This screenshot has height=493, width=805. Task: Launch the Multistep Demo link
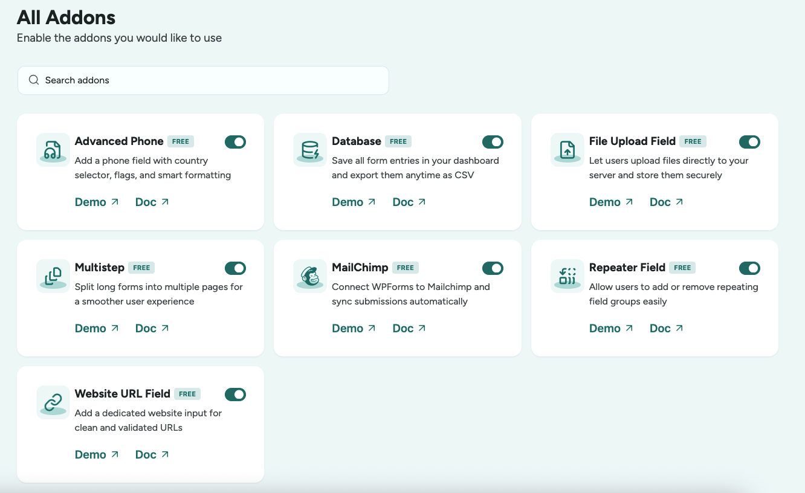tap(97, 328)
